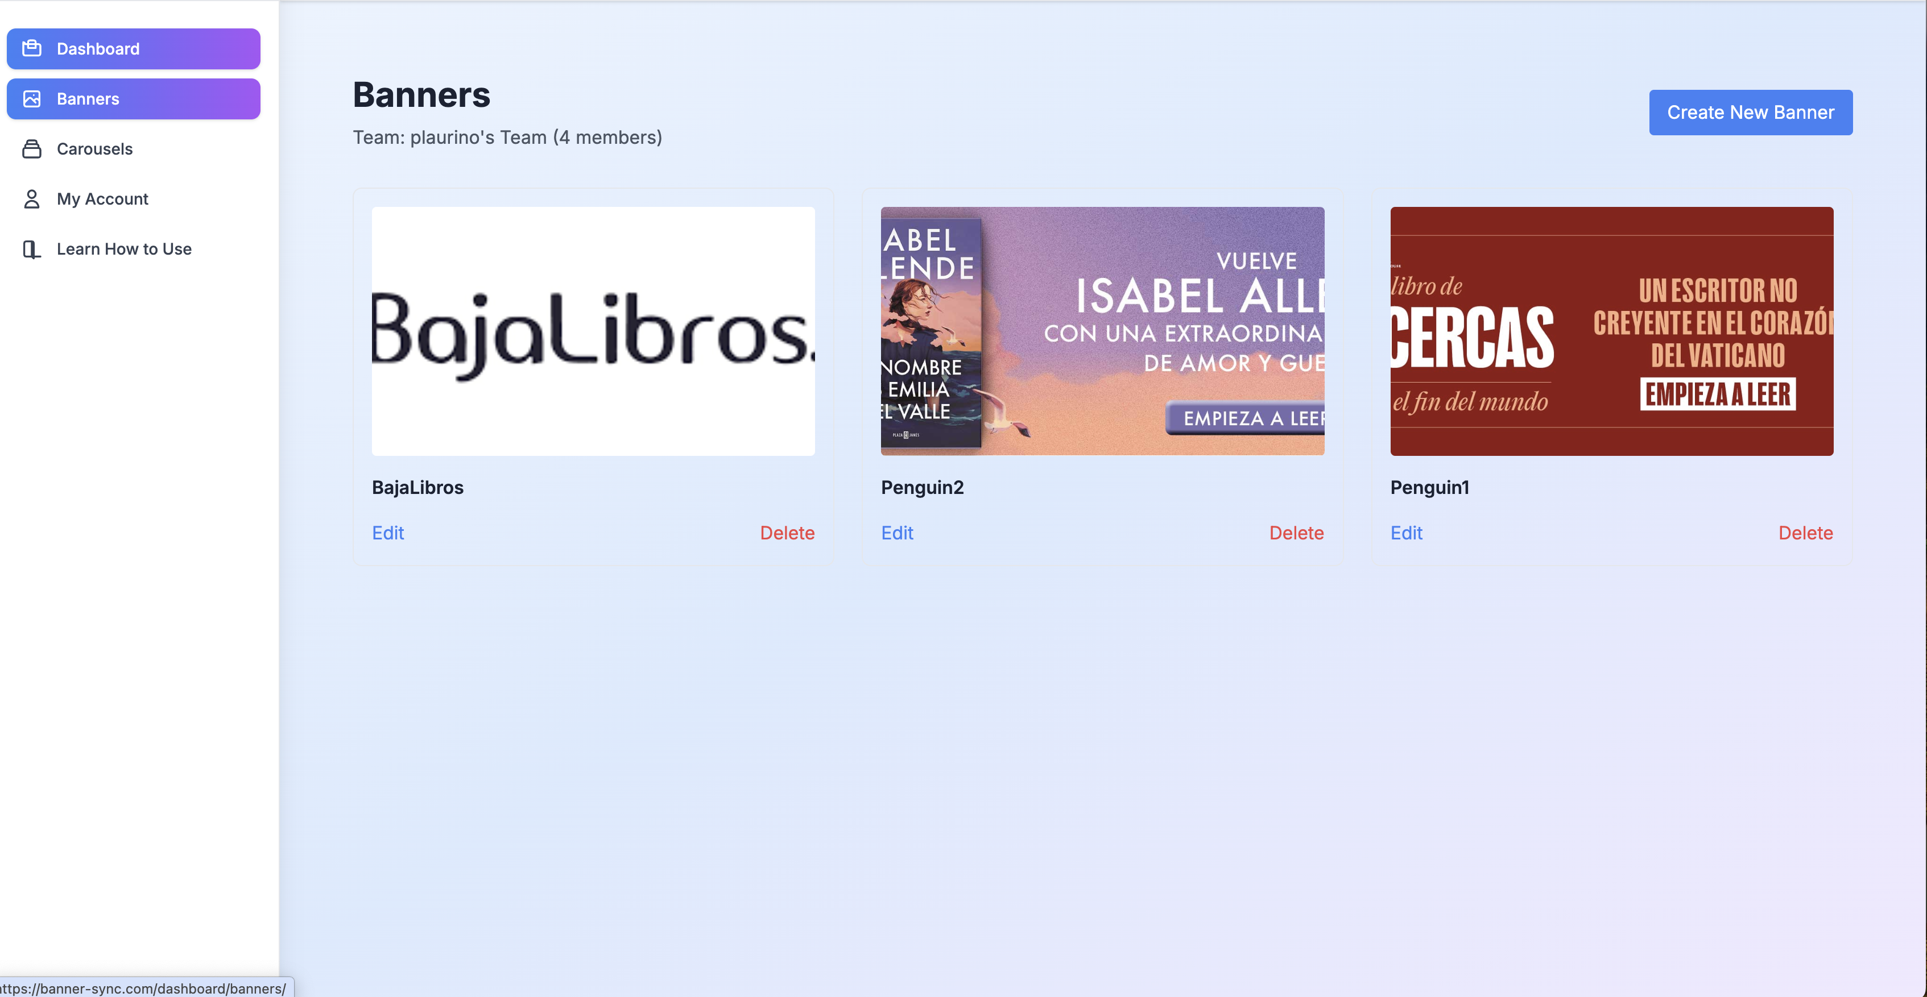This screenshot has height=997, width=1927.
Task: Click the Learn How to Use book icon
Action: [31, 249]
